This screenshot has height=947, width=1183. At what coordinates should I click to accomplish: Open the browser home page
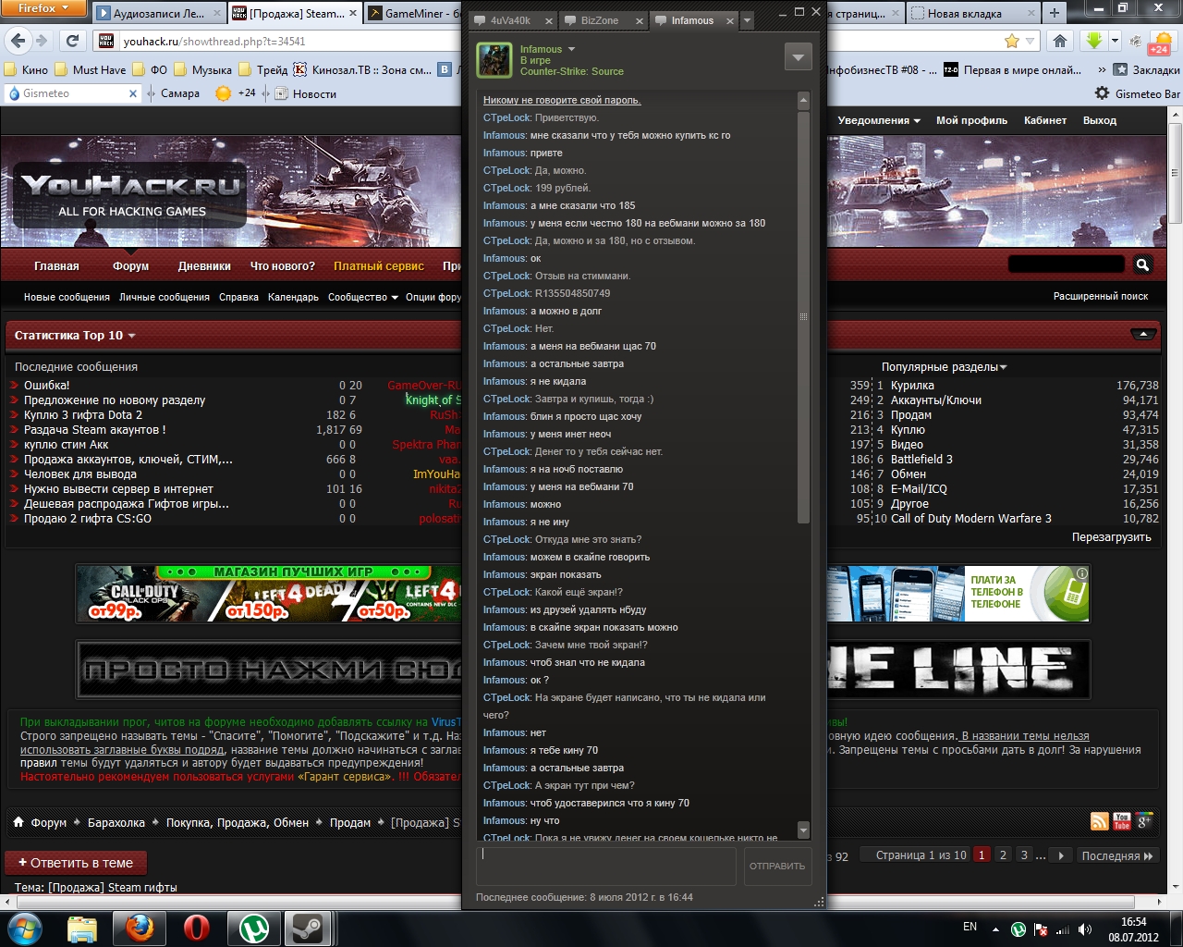point(1060,41)
